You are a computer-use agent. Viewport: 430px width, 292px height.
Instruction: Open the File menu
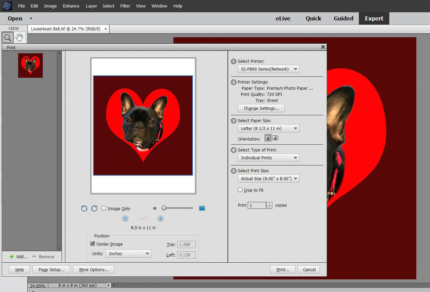[x=21, y=6]
